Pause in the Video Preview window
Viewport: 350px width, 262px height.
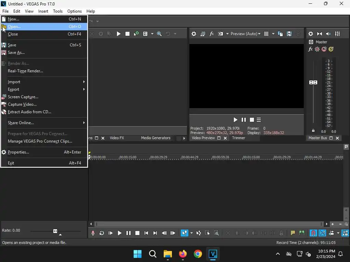tap(243, 120)
